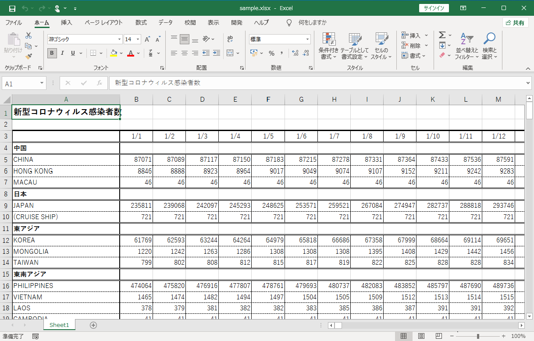534x341 pixels.
Task: Apply comma style
Action: click(x=281, y=53)
